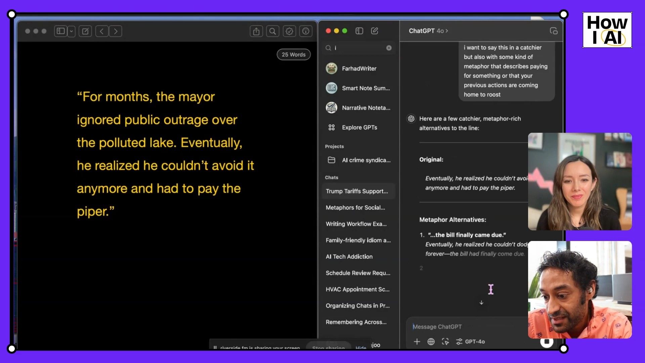Click the Narrative Noteta avatar icon
The height and width of the screenshot is (363, 645).
[x=332, y=108]
